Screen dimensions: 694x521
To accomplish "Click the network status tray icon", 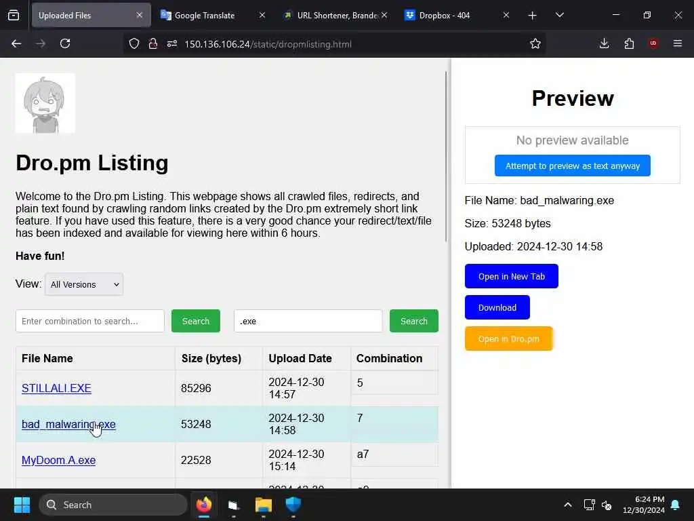I will click(x=589, y=505).
